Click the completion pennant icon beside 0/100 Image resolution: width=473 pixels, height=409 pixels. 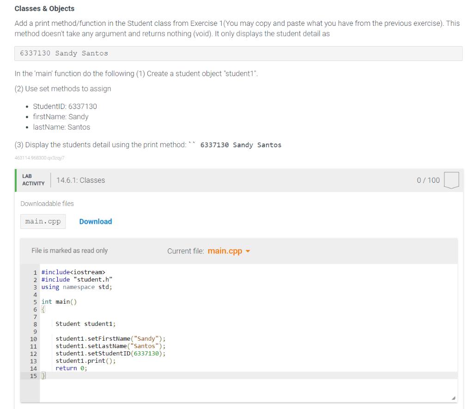[451, 180]
